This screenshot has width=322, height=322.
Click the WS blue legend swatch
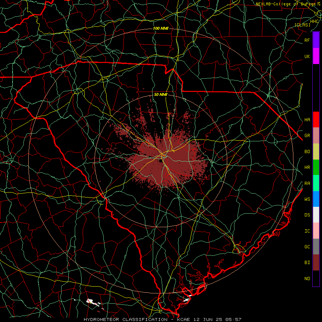click(x=316, y=199)
